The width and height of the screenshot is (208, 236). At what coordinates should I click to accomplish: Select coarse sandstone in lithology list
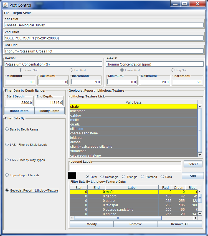pyautogui.click(x=133, y=133)
